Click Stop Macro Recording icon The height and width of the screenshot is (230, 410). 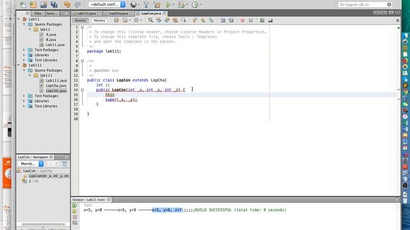tap(250, 20)
